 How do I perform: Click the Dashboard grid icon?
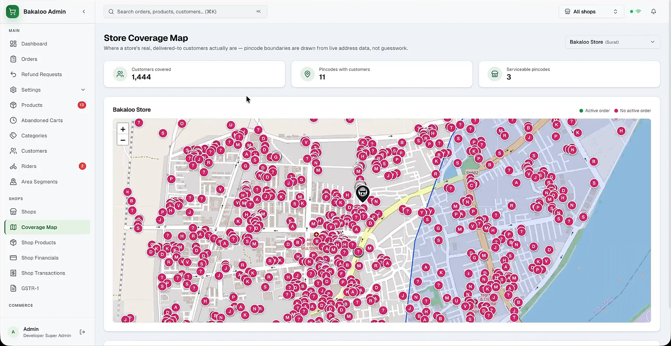[13, 44]
